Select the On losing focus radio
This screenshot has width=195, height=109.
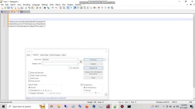click(x=85, y=88)
